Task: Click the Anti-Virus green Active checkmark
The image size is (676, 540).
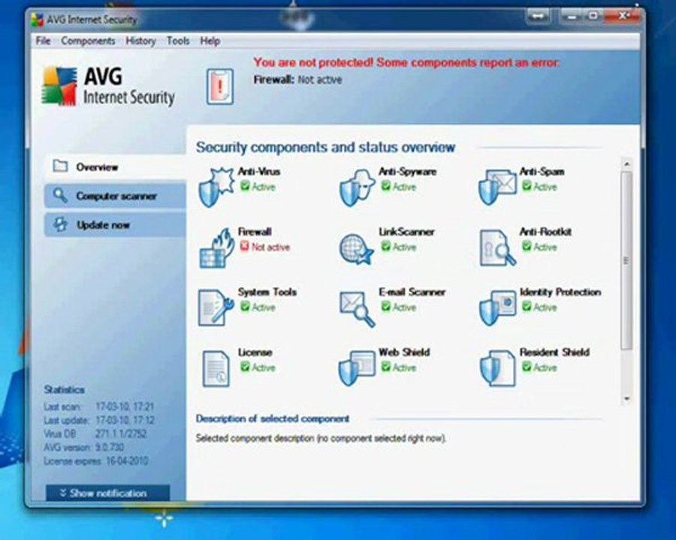Action: 245,186
